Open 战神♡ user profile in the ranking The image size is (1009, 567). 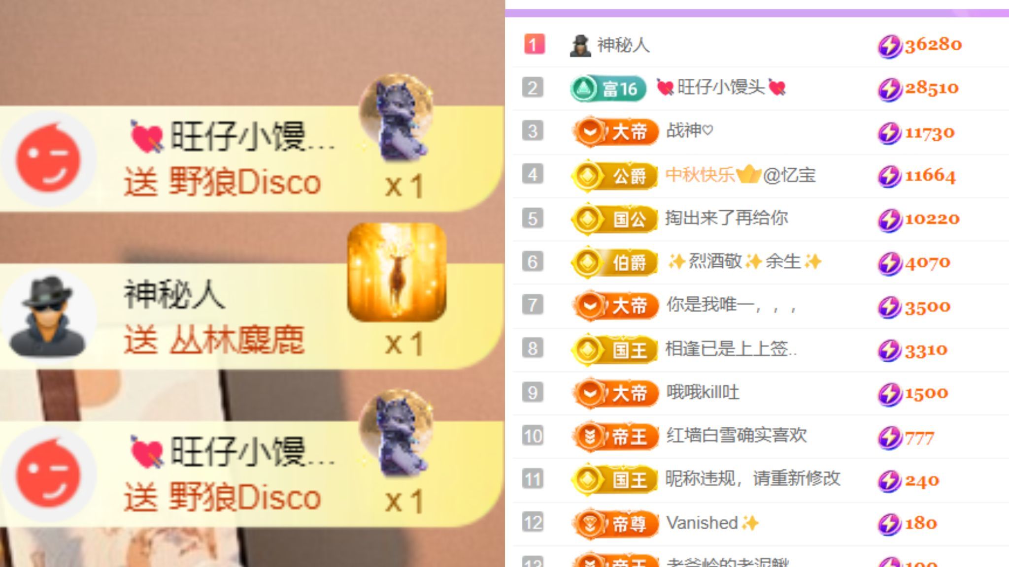690,131
